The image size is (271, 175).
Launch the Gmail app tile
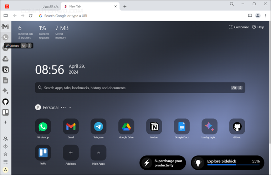point(71,127)
